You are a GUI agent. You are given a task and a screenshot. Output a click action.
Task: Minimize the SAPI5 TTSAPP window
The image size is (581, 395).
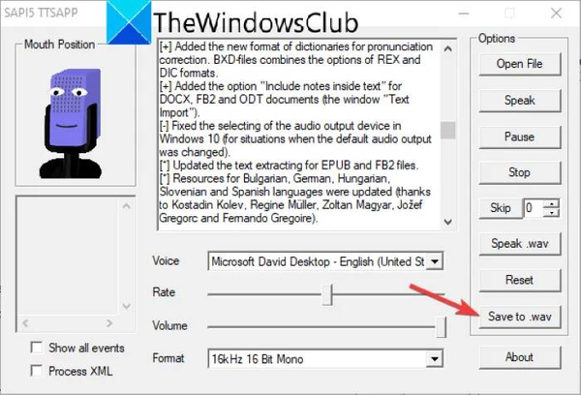464,13
